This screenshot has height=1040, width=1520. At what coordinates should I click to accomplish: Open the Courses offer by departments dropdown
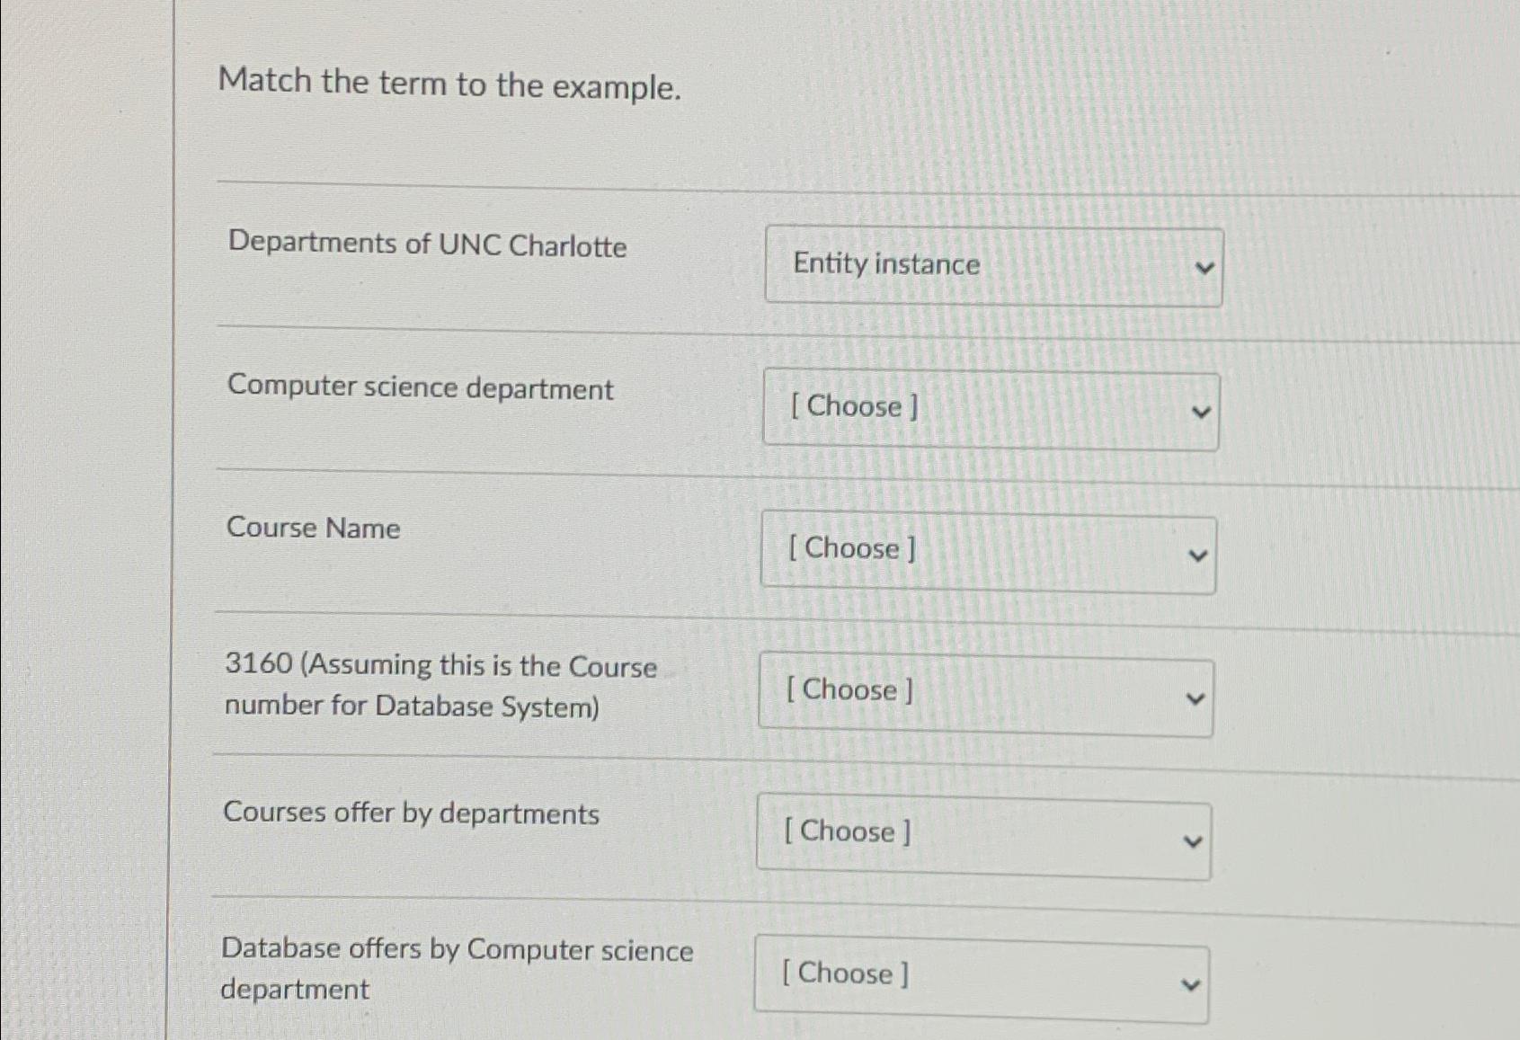click(983, 837)
